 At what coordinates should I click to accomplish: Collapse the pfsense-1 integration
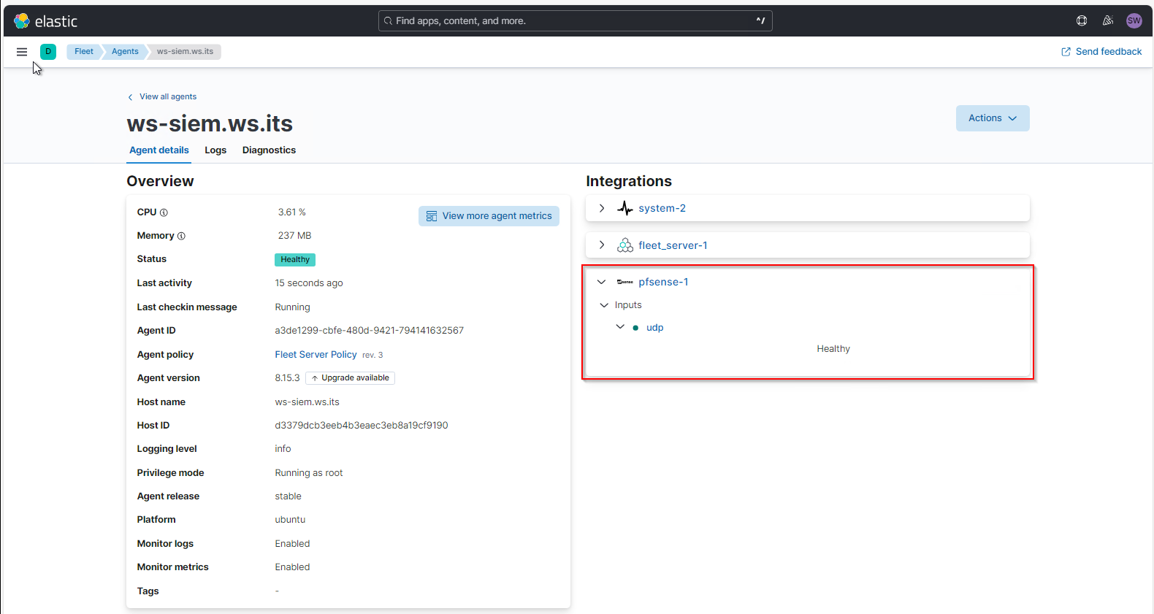(602, 282)
